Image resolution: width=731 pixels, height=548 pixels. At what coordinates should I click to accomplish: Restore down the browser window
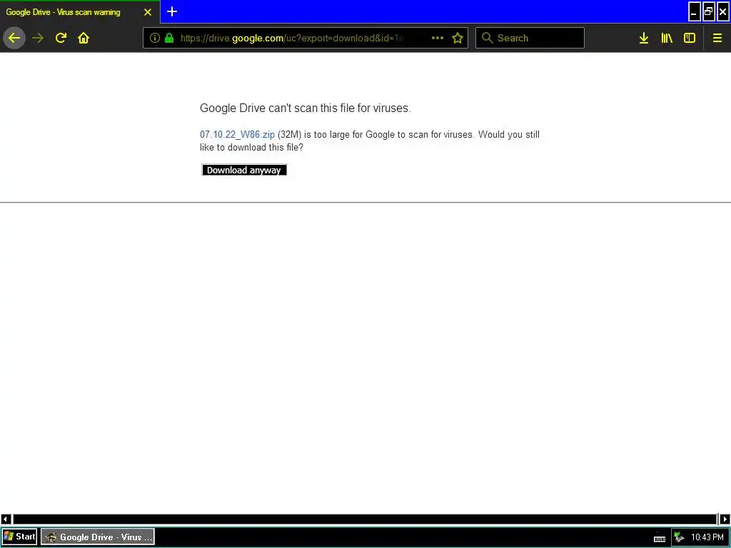click(709, 12)
